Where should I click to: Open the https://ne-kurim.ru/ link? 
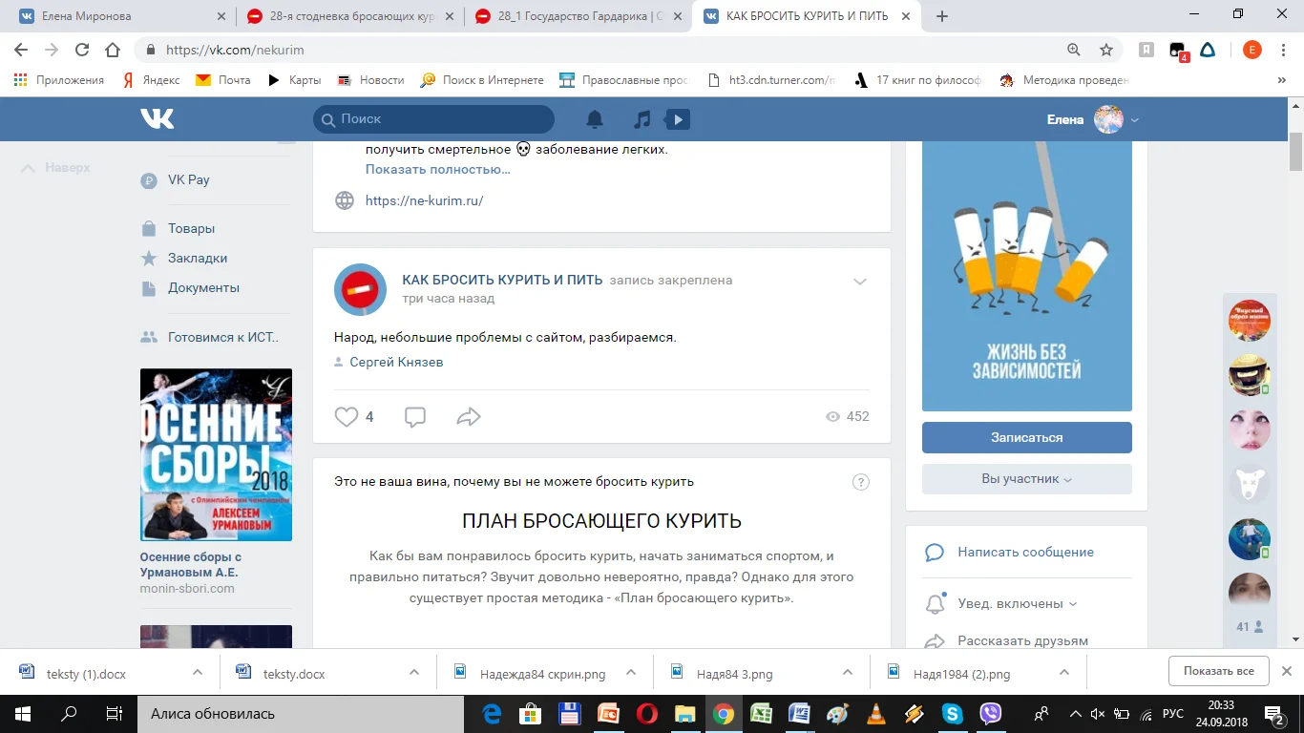coord(424,200)
